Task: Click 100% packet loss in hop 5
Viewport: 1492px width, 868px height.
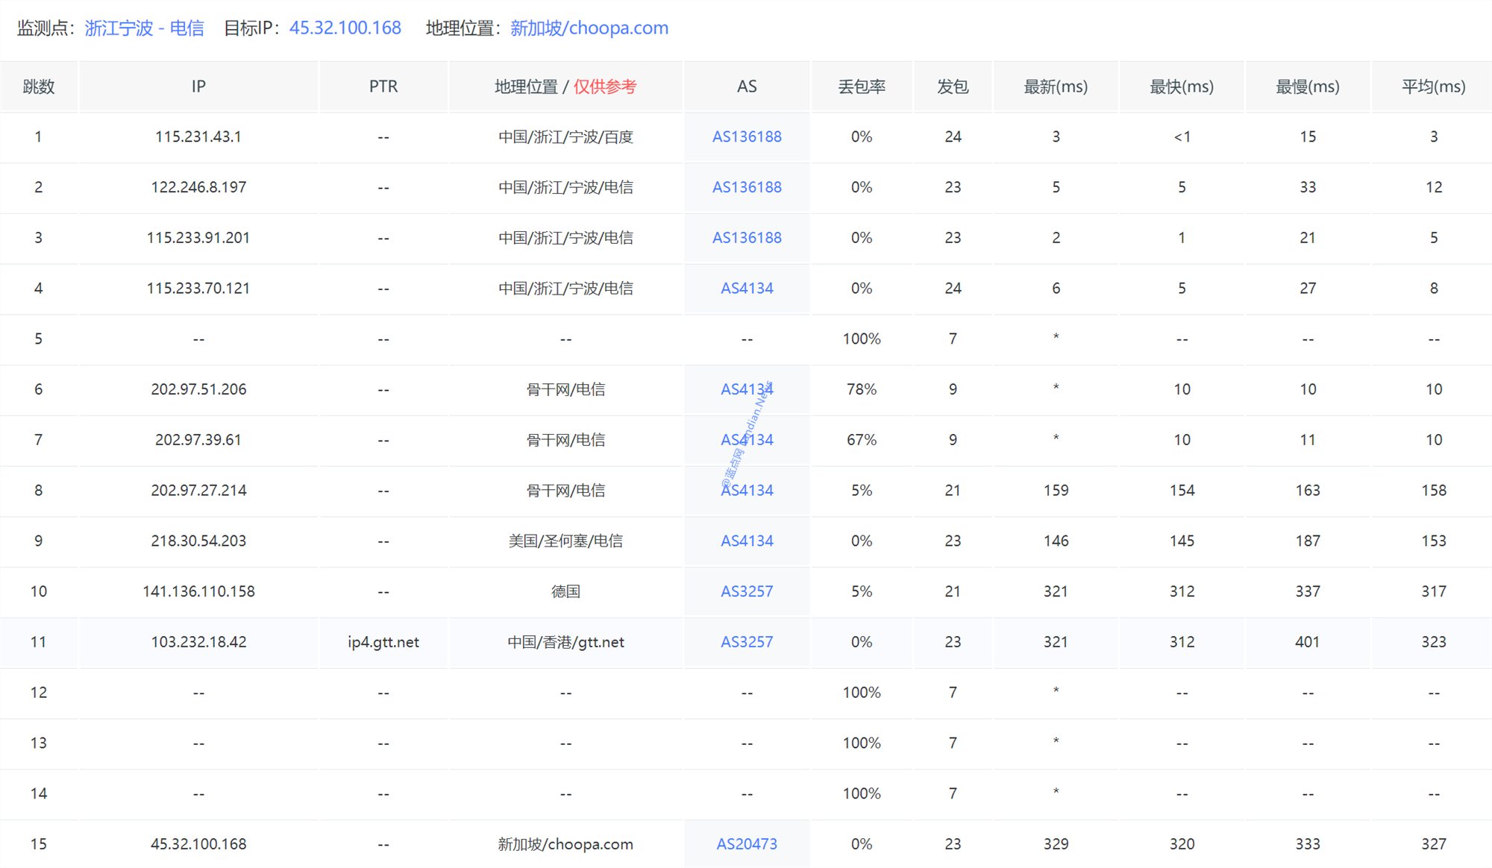Action: tap(862, 339)
